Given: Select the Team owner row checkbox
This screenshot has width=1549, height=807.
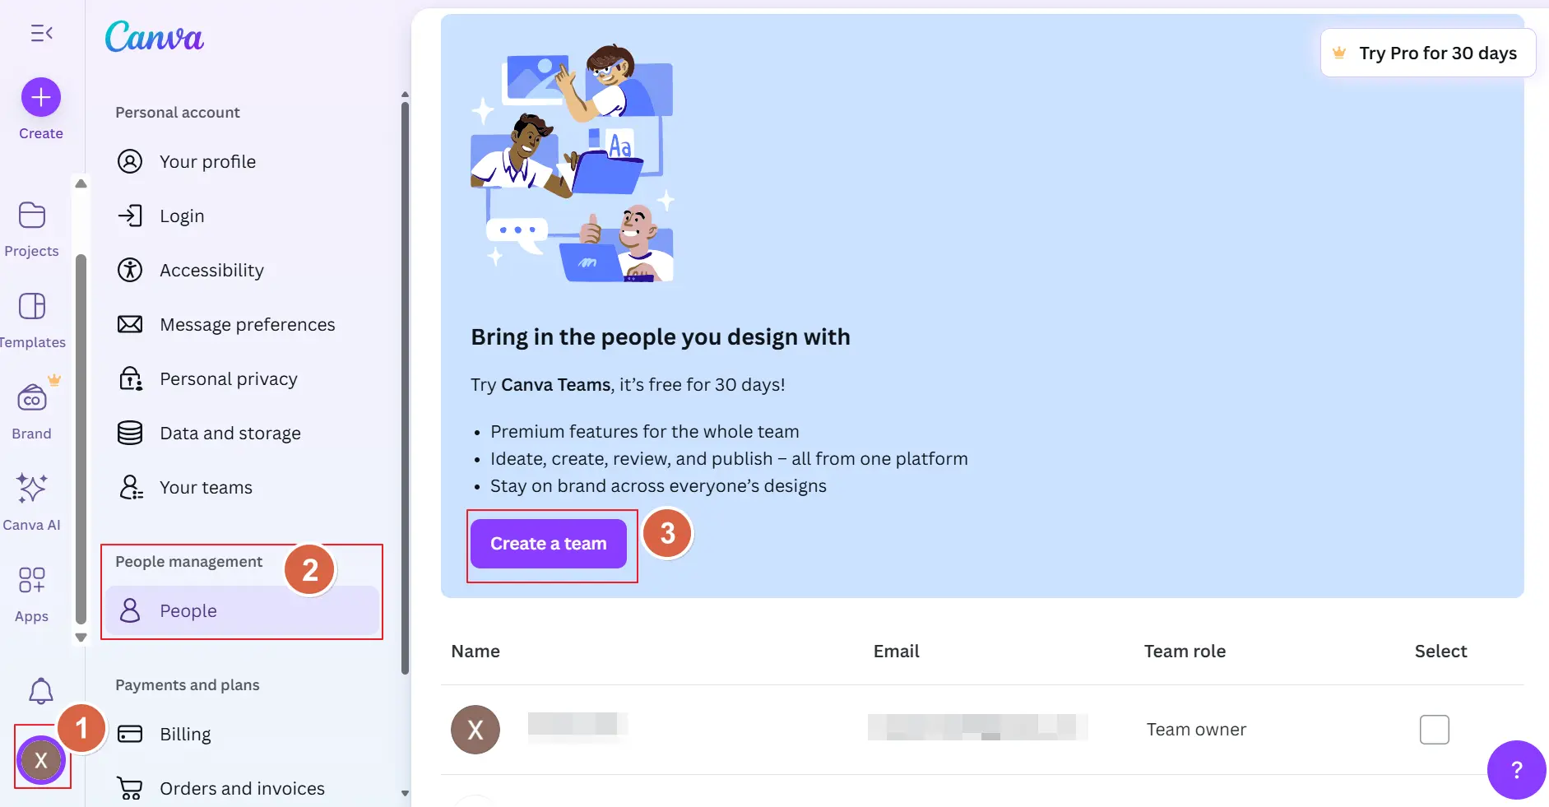Looking at the screenshot, I should pos(1434,730).
